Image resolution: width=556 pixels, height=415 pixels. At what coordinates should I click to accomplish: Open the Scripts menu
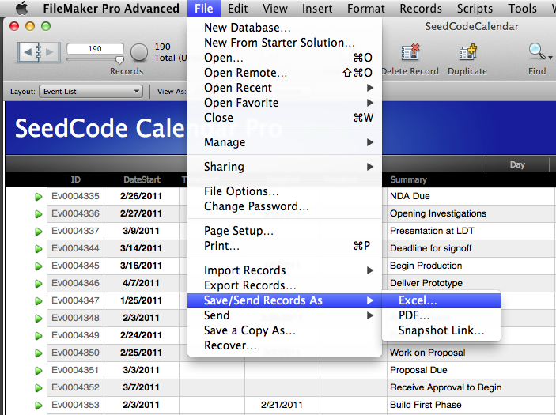coord(475,8)
